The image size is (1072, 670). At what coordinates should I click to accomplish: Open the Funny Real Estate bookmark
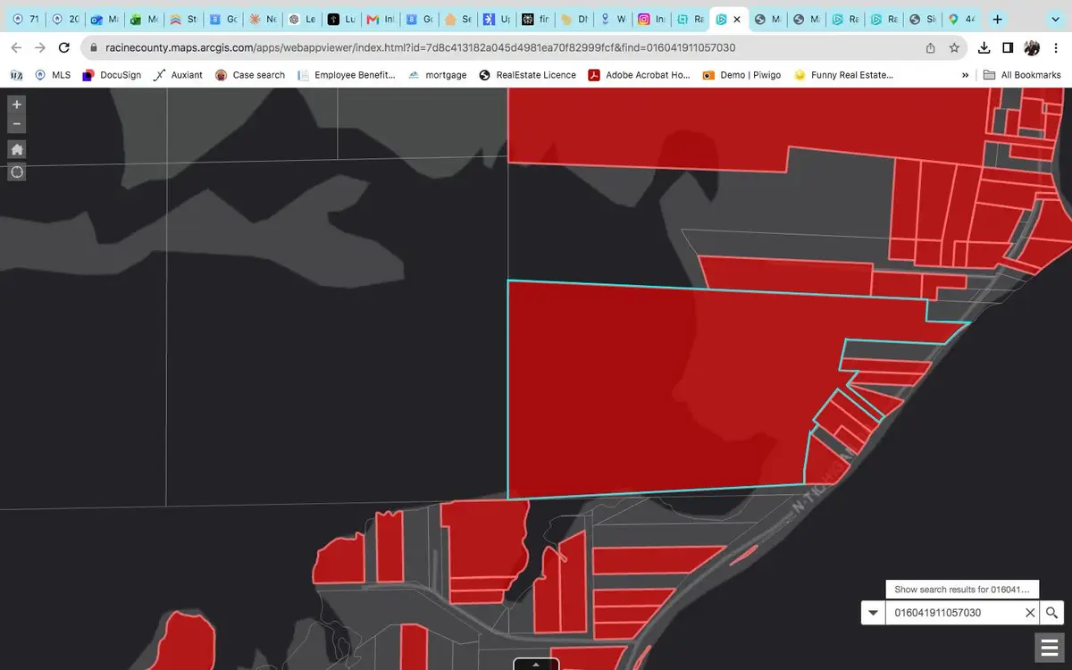click(x=842, y=75)
